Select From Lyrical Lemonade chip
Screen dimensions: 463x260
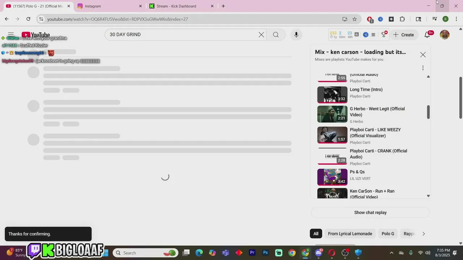[350, 234]
